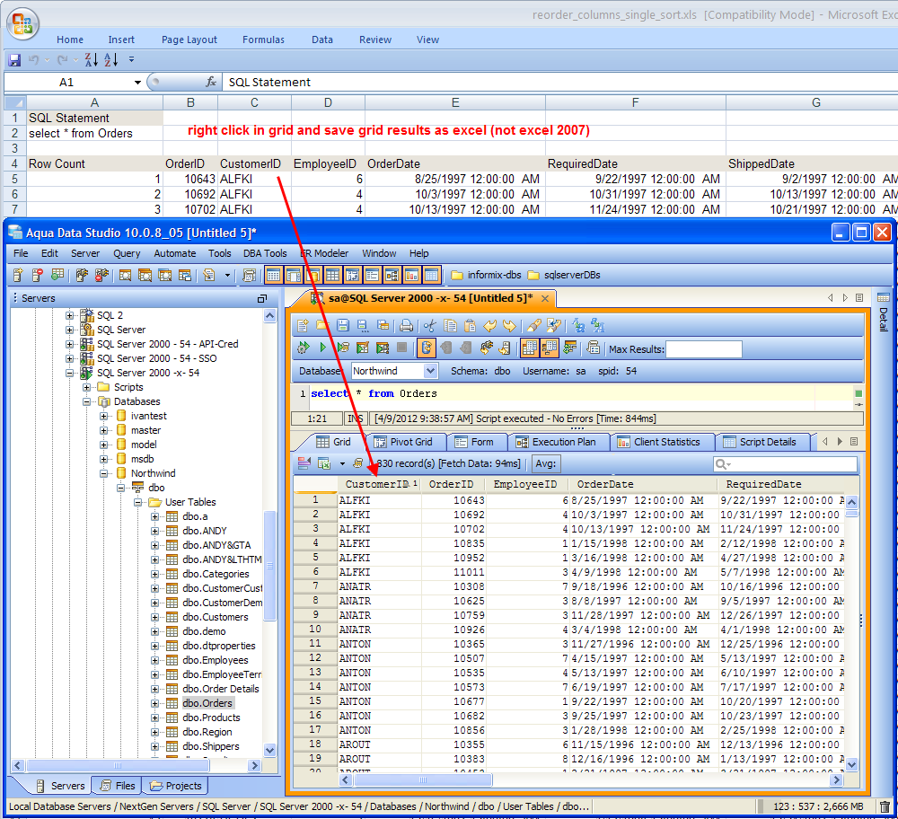Click the print icon in query toolbar
Screen dimensions: 898x819
tap(406, 326)
